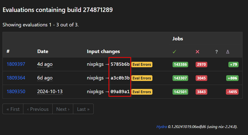
Task: Open evaluation 1809350
Action: click(x=16, y=92)
